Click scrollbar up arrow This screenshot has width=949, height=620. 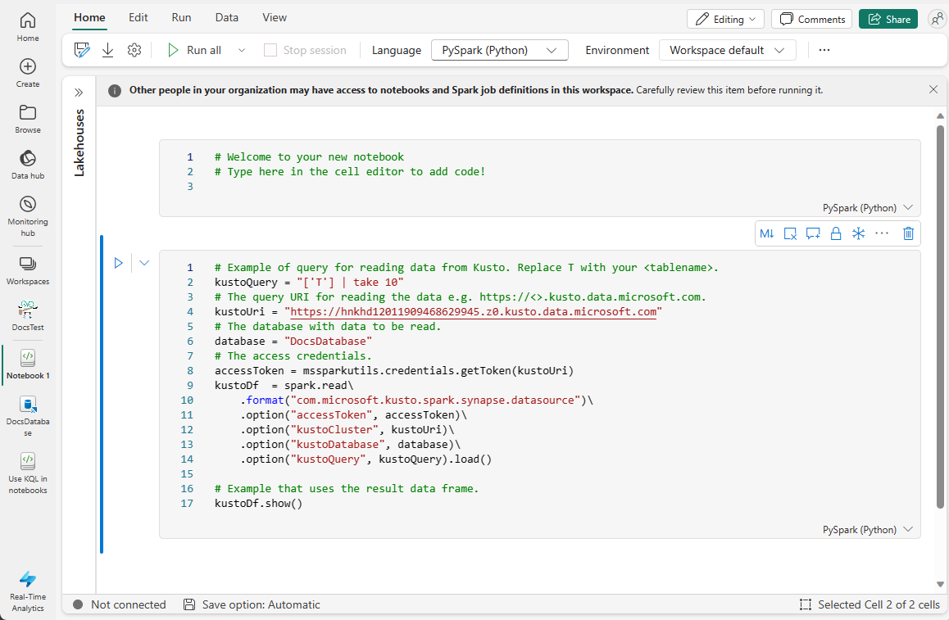(x=940, y=115)
